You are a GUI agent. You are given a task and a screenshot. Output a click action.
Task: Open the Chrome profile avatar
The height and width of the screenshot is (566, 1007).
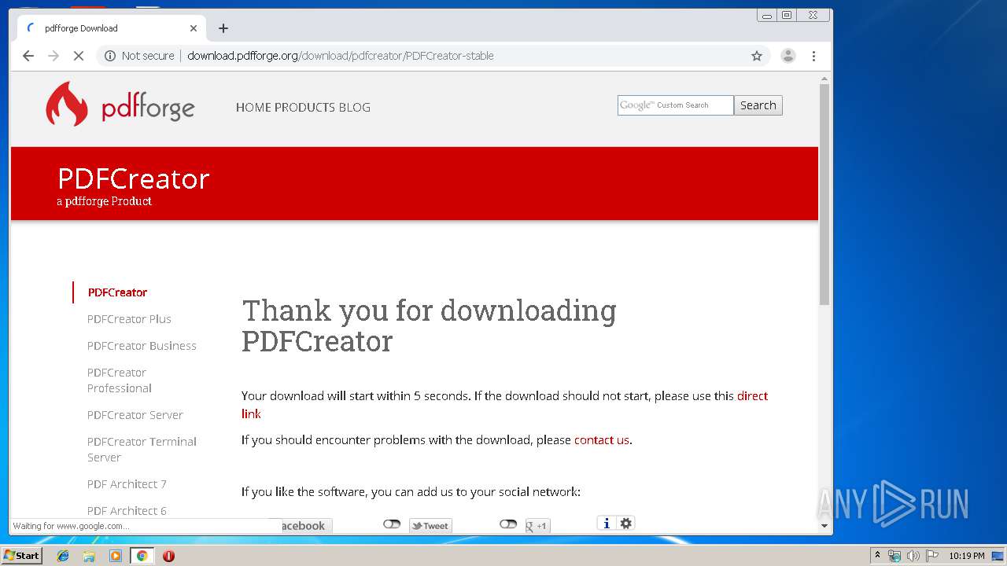tap(788, 56)
